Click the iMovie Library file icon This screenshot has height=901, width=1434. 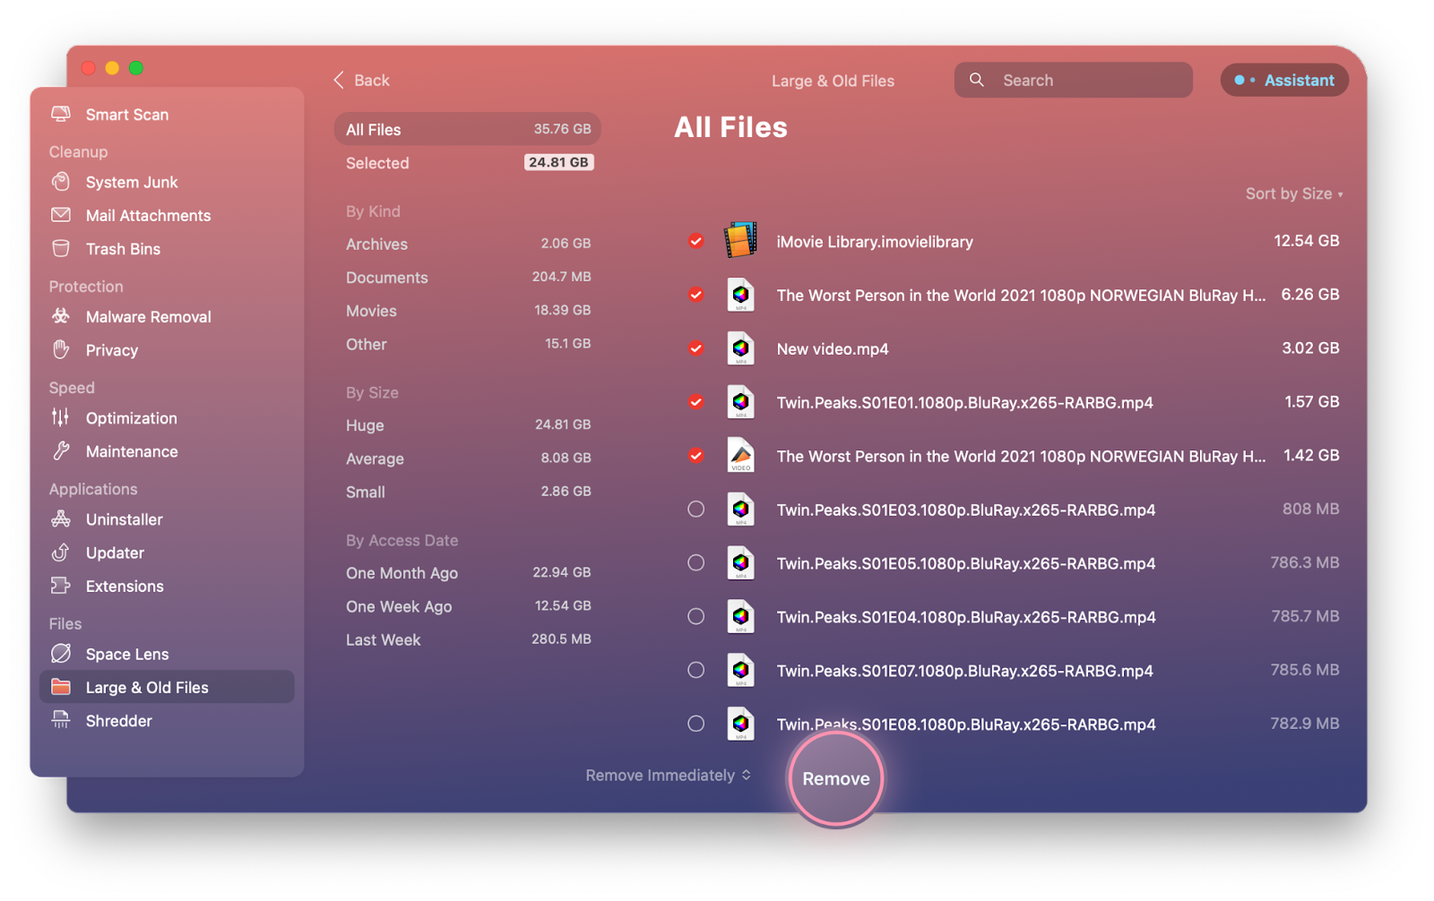click(x=740, y=240)
